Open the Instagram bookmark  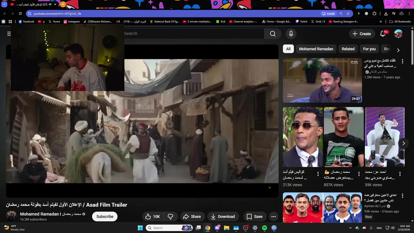click(x=72, y=22)
